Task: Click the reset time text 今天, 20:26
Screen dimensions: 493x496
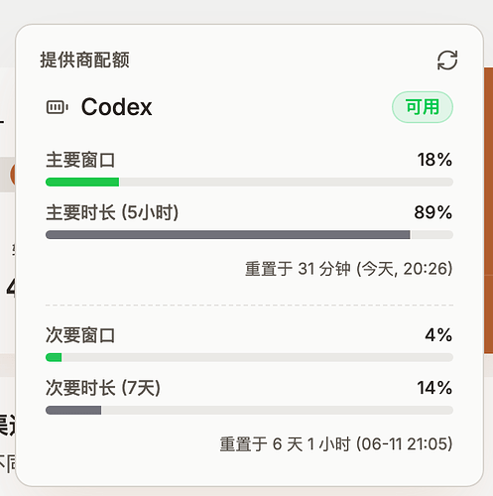Action: point(405,269)
